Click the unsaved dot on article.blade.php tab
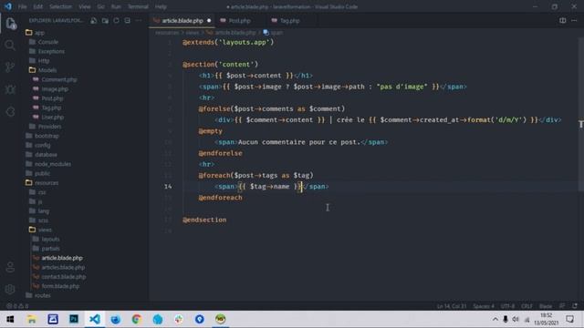Image resolution: width=584 pixels, height=328 pixels. point(209,20)
